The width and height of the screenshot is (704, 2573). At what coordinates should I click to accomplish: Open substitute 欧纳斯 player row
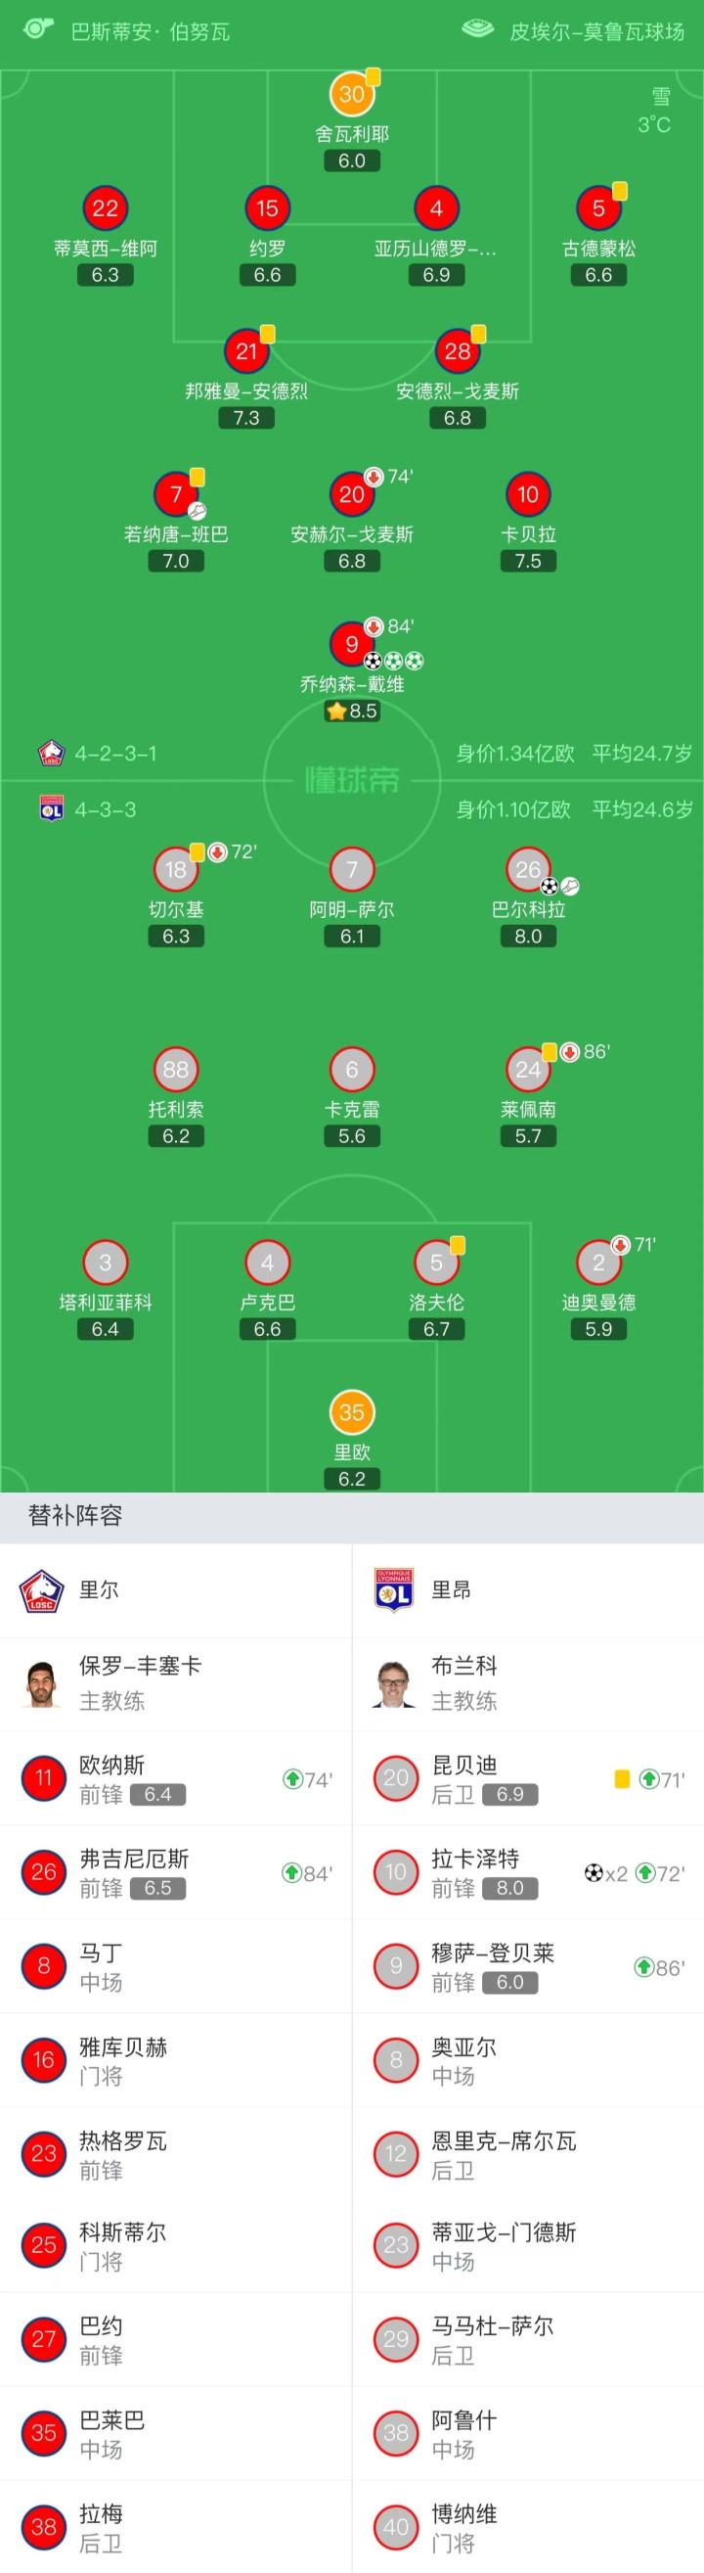(176, 1779)
